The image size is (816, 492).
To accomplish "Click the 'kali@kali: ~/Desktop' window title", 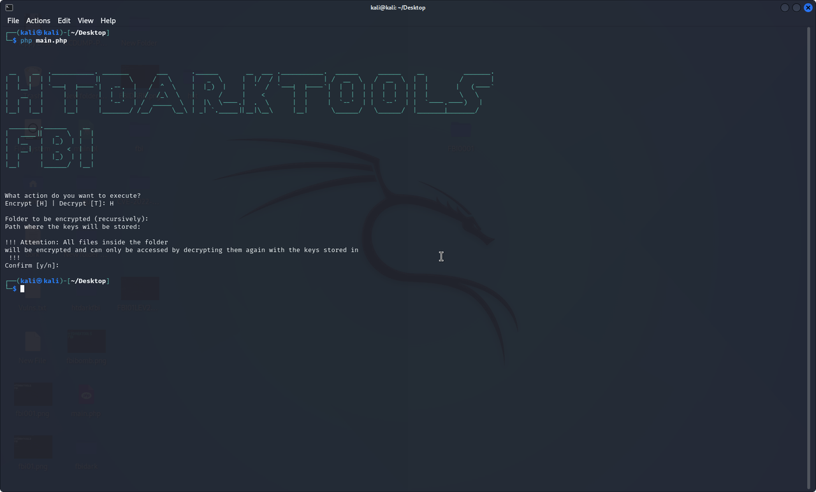I will pos(398,8).
